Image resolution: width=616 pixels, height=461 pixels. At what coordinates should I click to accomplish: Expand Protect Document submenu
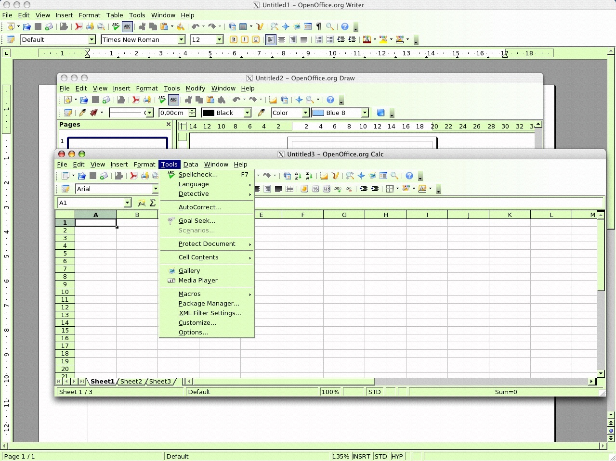(x=207, y=244)
